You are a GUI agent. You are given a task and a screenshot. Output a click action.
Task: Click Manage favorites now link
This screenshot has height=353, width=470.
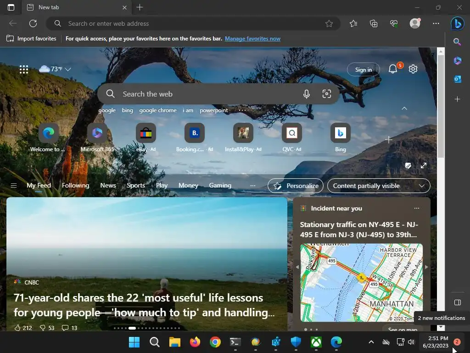253,39
